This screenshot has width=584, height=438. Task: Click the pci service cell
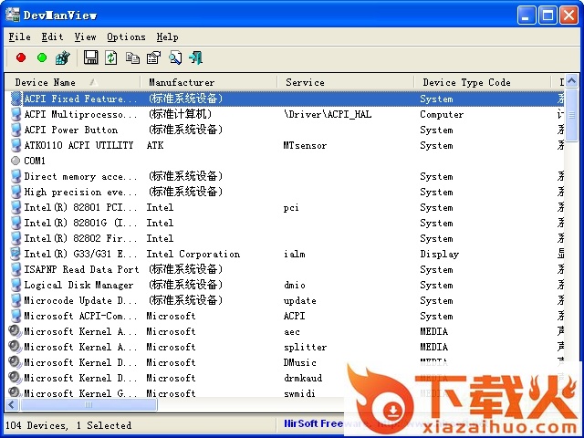coord(291,207)
